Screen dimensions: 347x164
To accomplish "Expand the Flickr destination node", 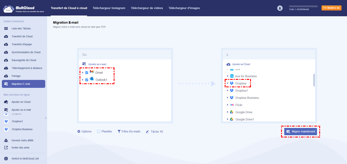I will pyautogui.click(x=228, y=105).
